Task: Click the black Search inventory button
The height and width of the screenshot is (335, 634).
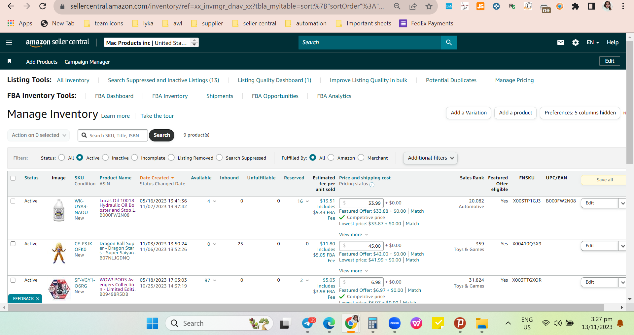Action: [x=161, y=135]
